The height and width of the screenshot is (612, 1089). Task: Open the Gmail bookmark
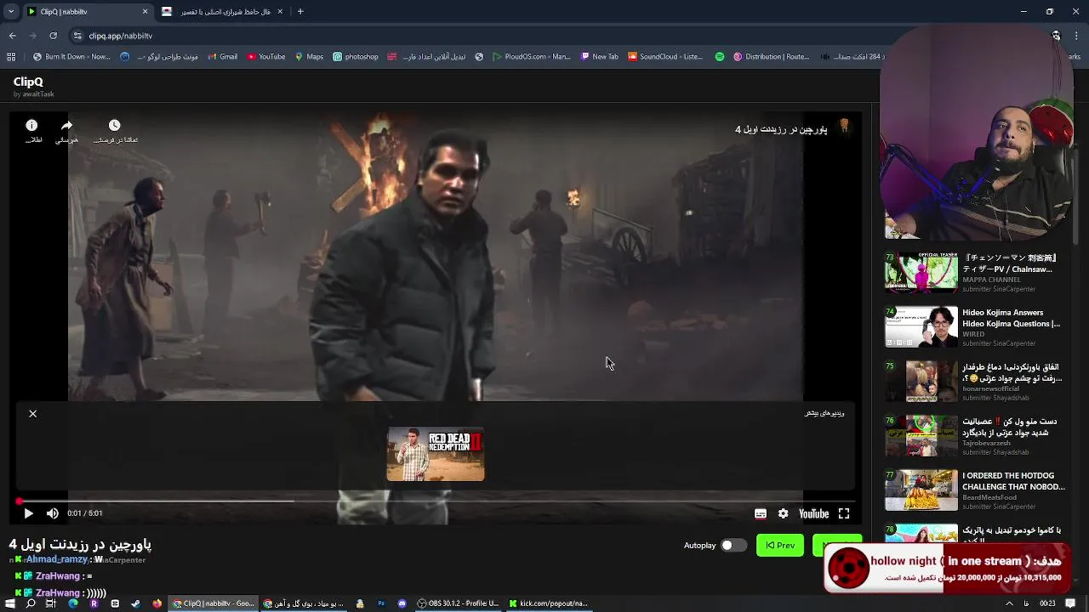click(222, 57)
